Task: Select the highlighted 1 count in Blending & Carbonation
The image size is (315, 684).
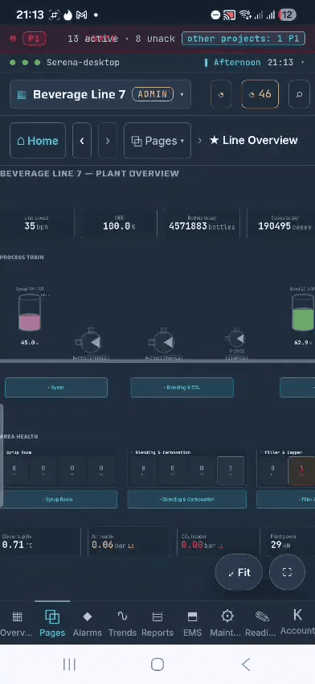Action: [x=231, y=471]
